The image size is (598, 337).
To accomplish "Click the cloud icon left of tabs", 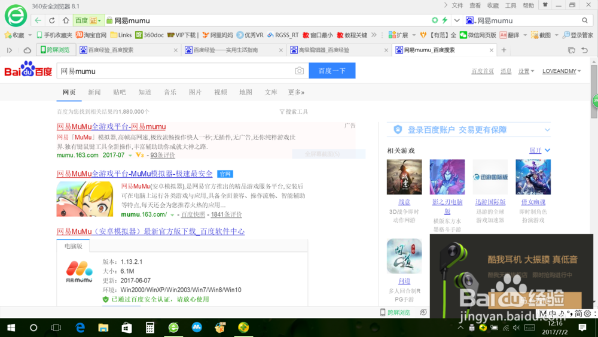I will [x=27, y=50].
